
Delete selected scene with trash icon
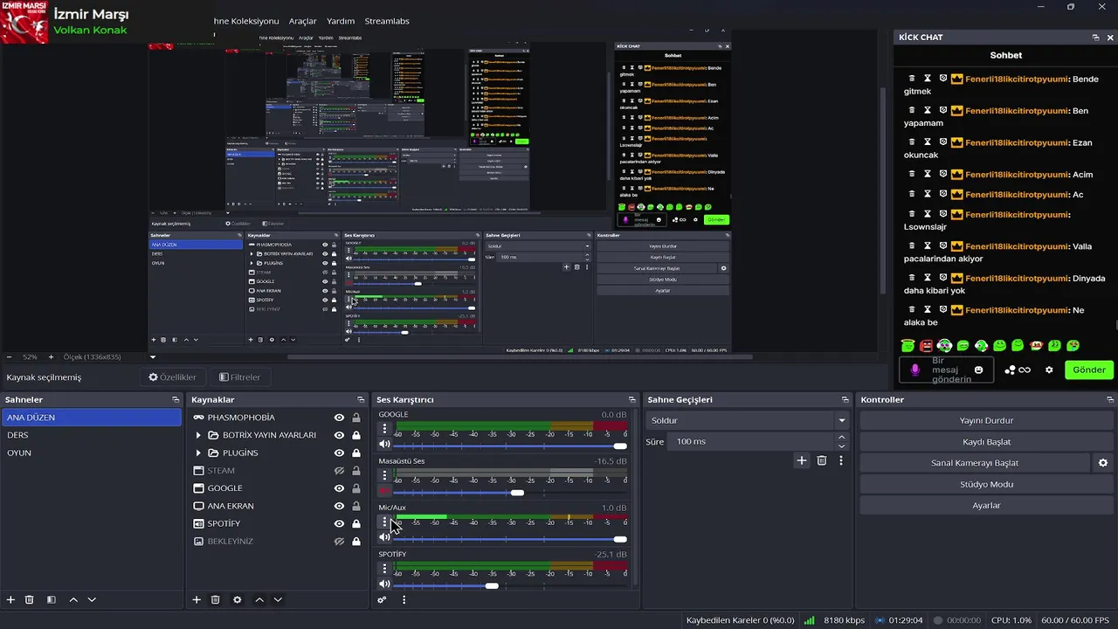pos(30,600)
